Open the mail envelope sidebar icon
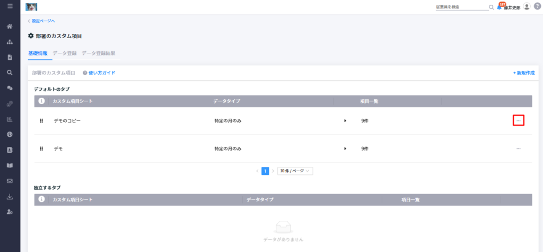Image resolution: width=543 pixels, height=252 pixels. [x=10, y=181]
